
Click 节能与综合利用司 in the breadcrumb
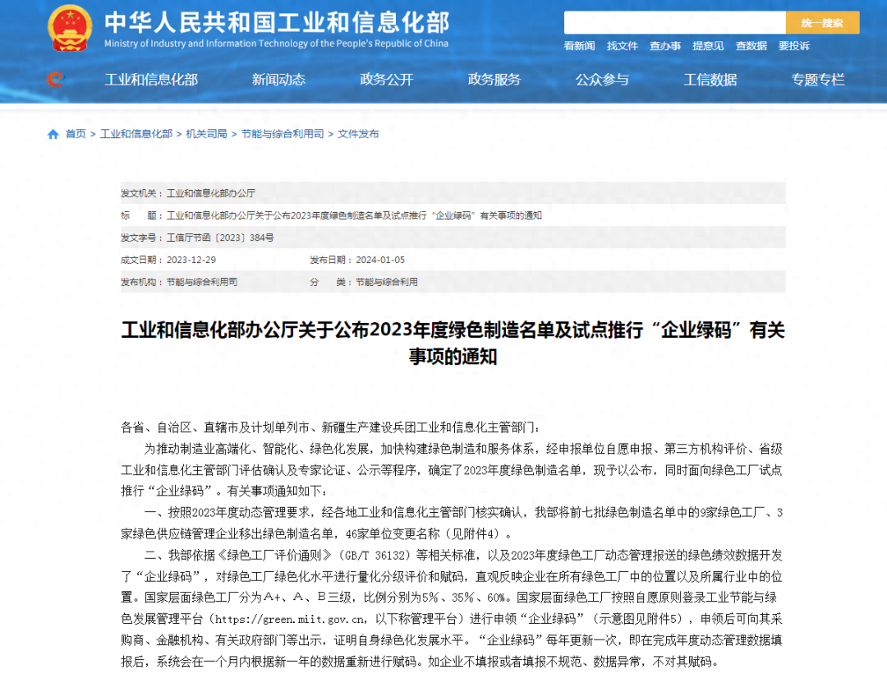point(283,134)
